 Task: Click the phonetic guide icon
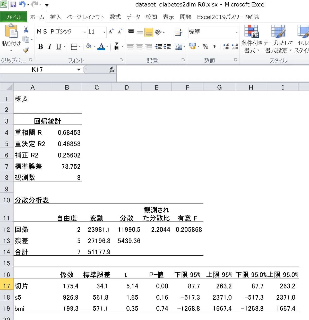[x=117, y=46]
